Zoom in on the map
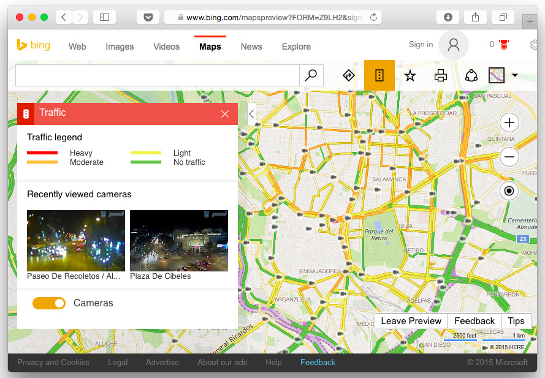The height and width of the screenshot is (378, 545). click(509, 123)
